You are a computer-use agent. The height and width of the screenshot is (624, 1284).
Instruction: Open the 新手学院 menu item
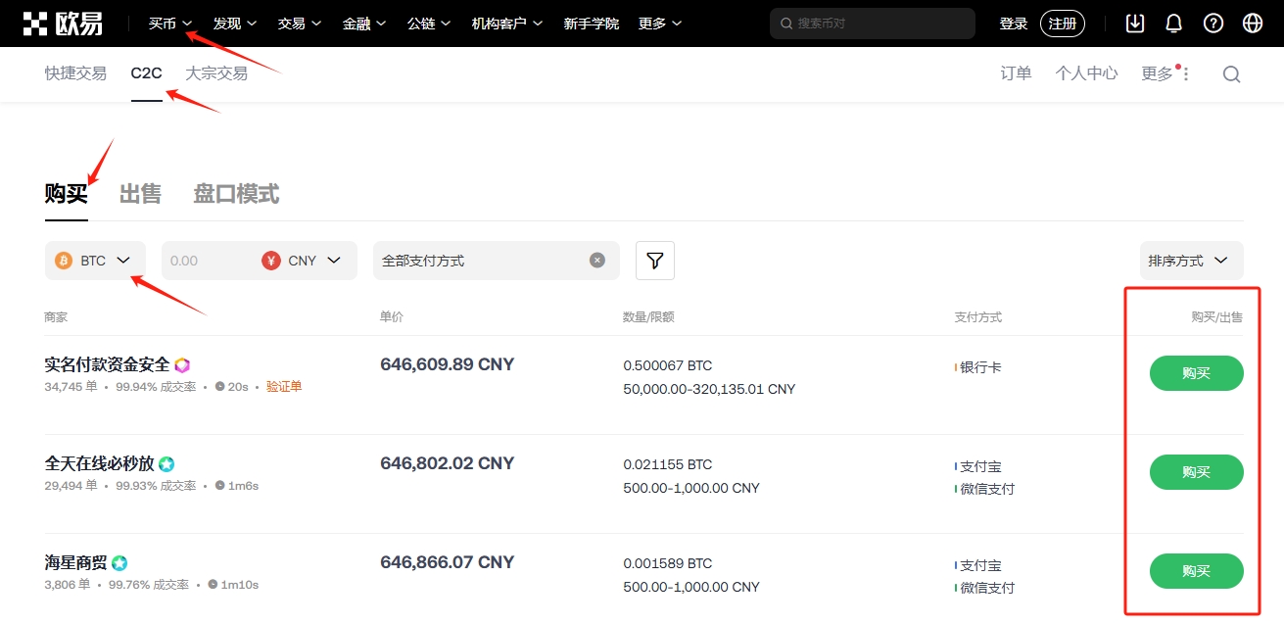(x=592, y=23)
